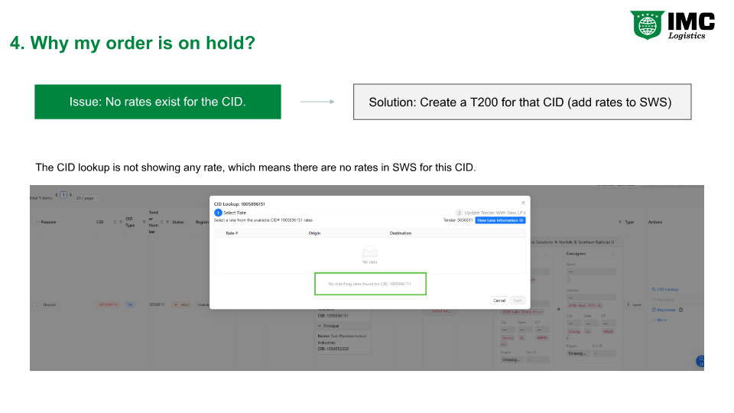Screen dimensions: 734x413
Task: Click the Reprocess help question icon
Action: point(680,310)
